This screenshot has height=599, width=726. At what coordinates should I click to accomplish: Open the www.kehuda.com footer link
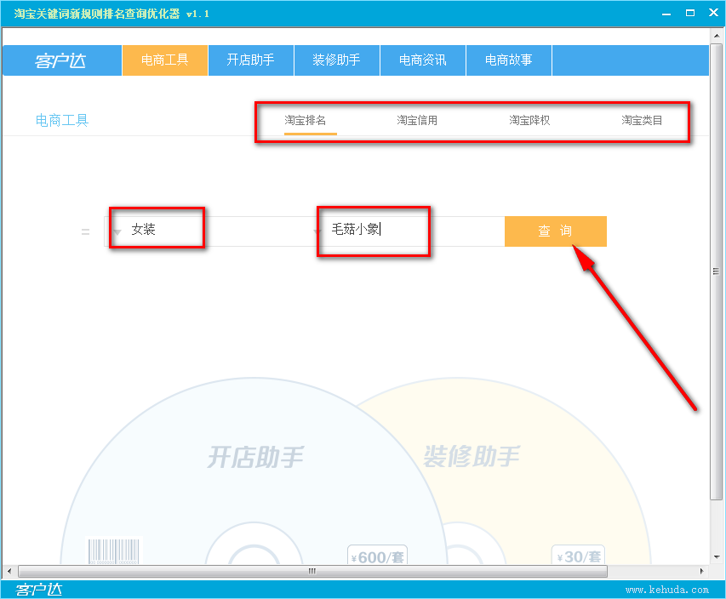point(667,590)
